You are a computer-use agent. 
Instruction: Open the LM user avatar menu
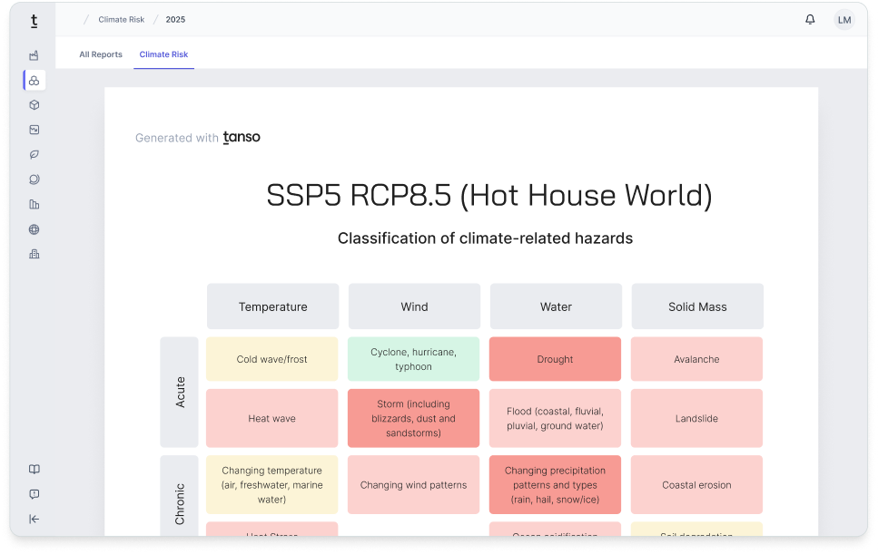[843, 20]
